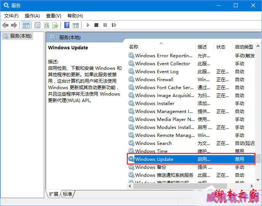Click the Windows Update heading in description pane
This screenshot has height=206, width=262.
(68, 47)
